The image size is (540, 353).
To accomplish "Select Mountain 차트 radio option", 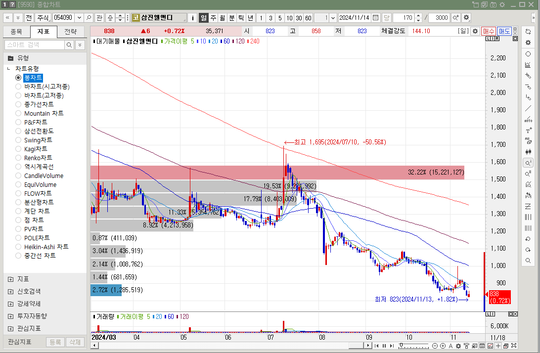I will click(x=18, y=113).
